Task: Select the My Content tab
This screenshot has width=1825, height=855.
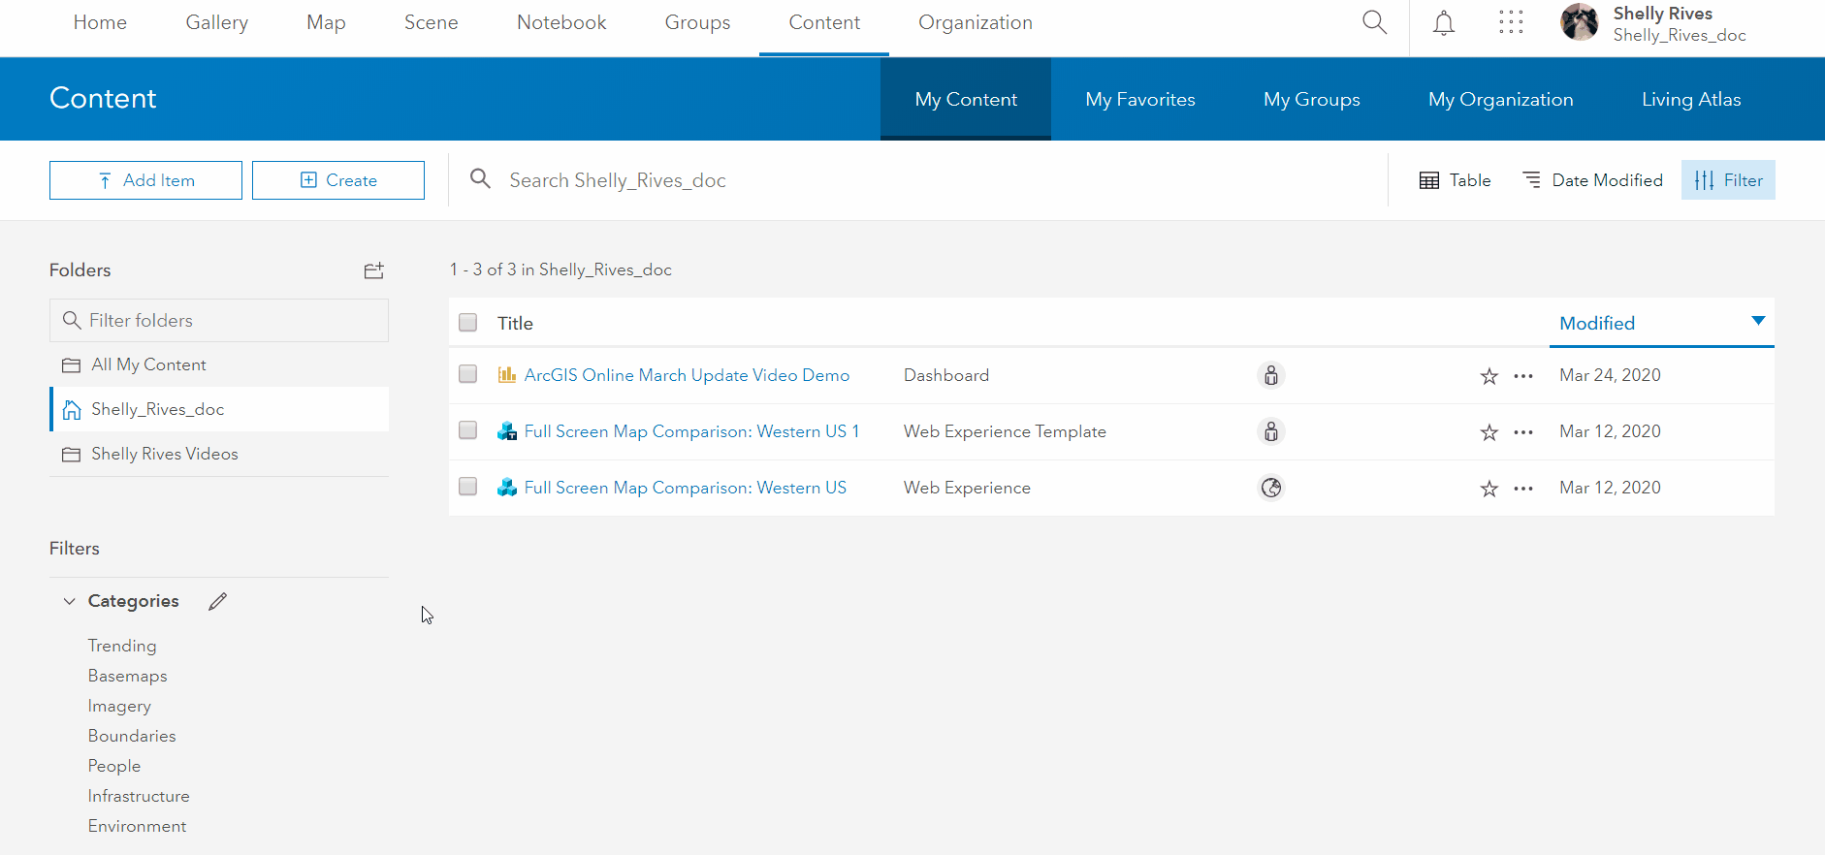Action: pos(966,99)
